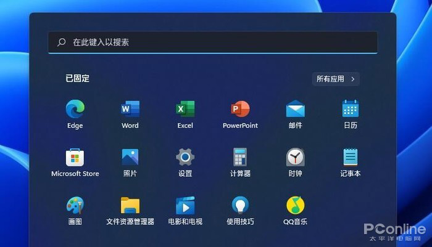The image size is (432, 247).
Task: Launch QQ音乐 music app
Action: pos(296,205)
